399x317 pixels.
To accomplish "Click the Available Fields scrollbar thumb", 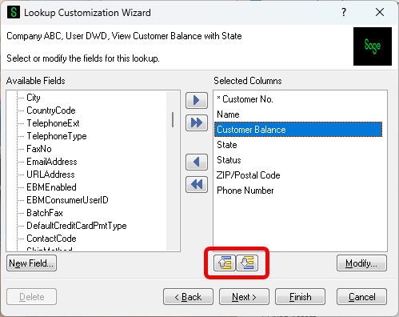I will pyautogui.click(x=173, y=119).
